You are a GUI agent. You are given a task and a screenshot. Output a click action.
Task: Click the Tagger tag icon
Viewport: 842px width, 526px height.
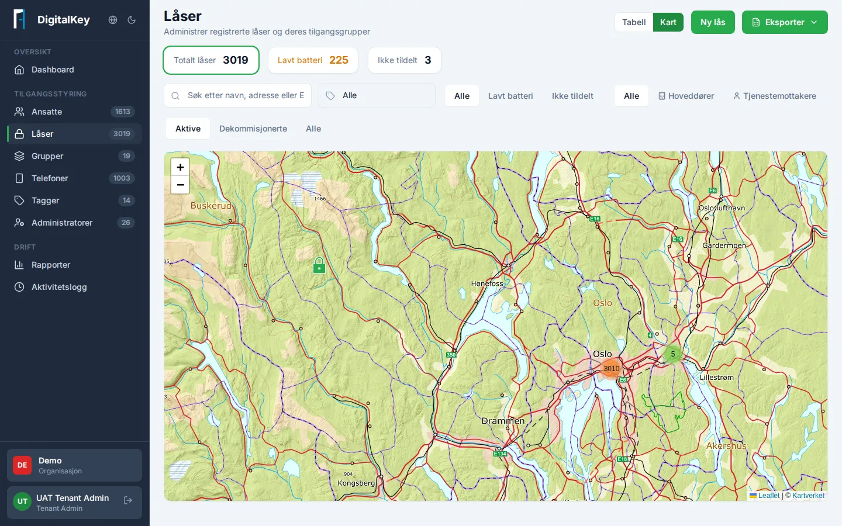tap(19, 200)
